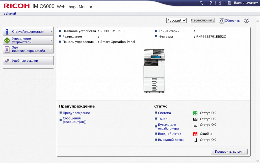This screenshot has height=163, width=260.
Task: Click the purple arrow Удобные ссылки icon
Action: (x=7, y=61)
